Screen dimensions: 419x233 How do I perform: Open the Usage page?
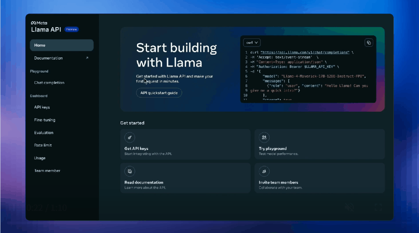(40, 158)
